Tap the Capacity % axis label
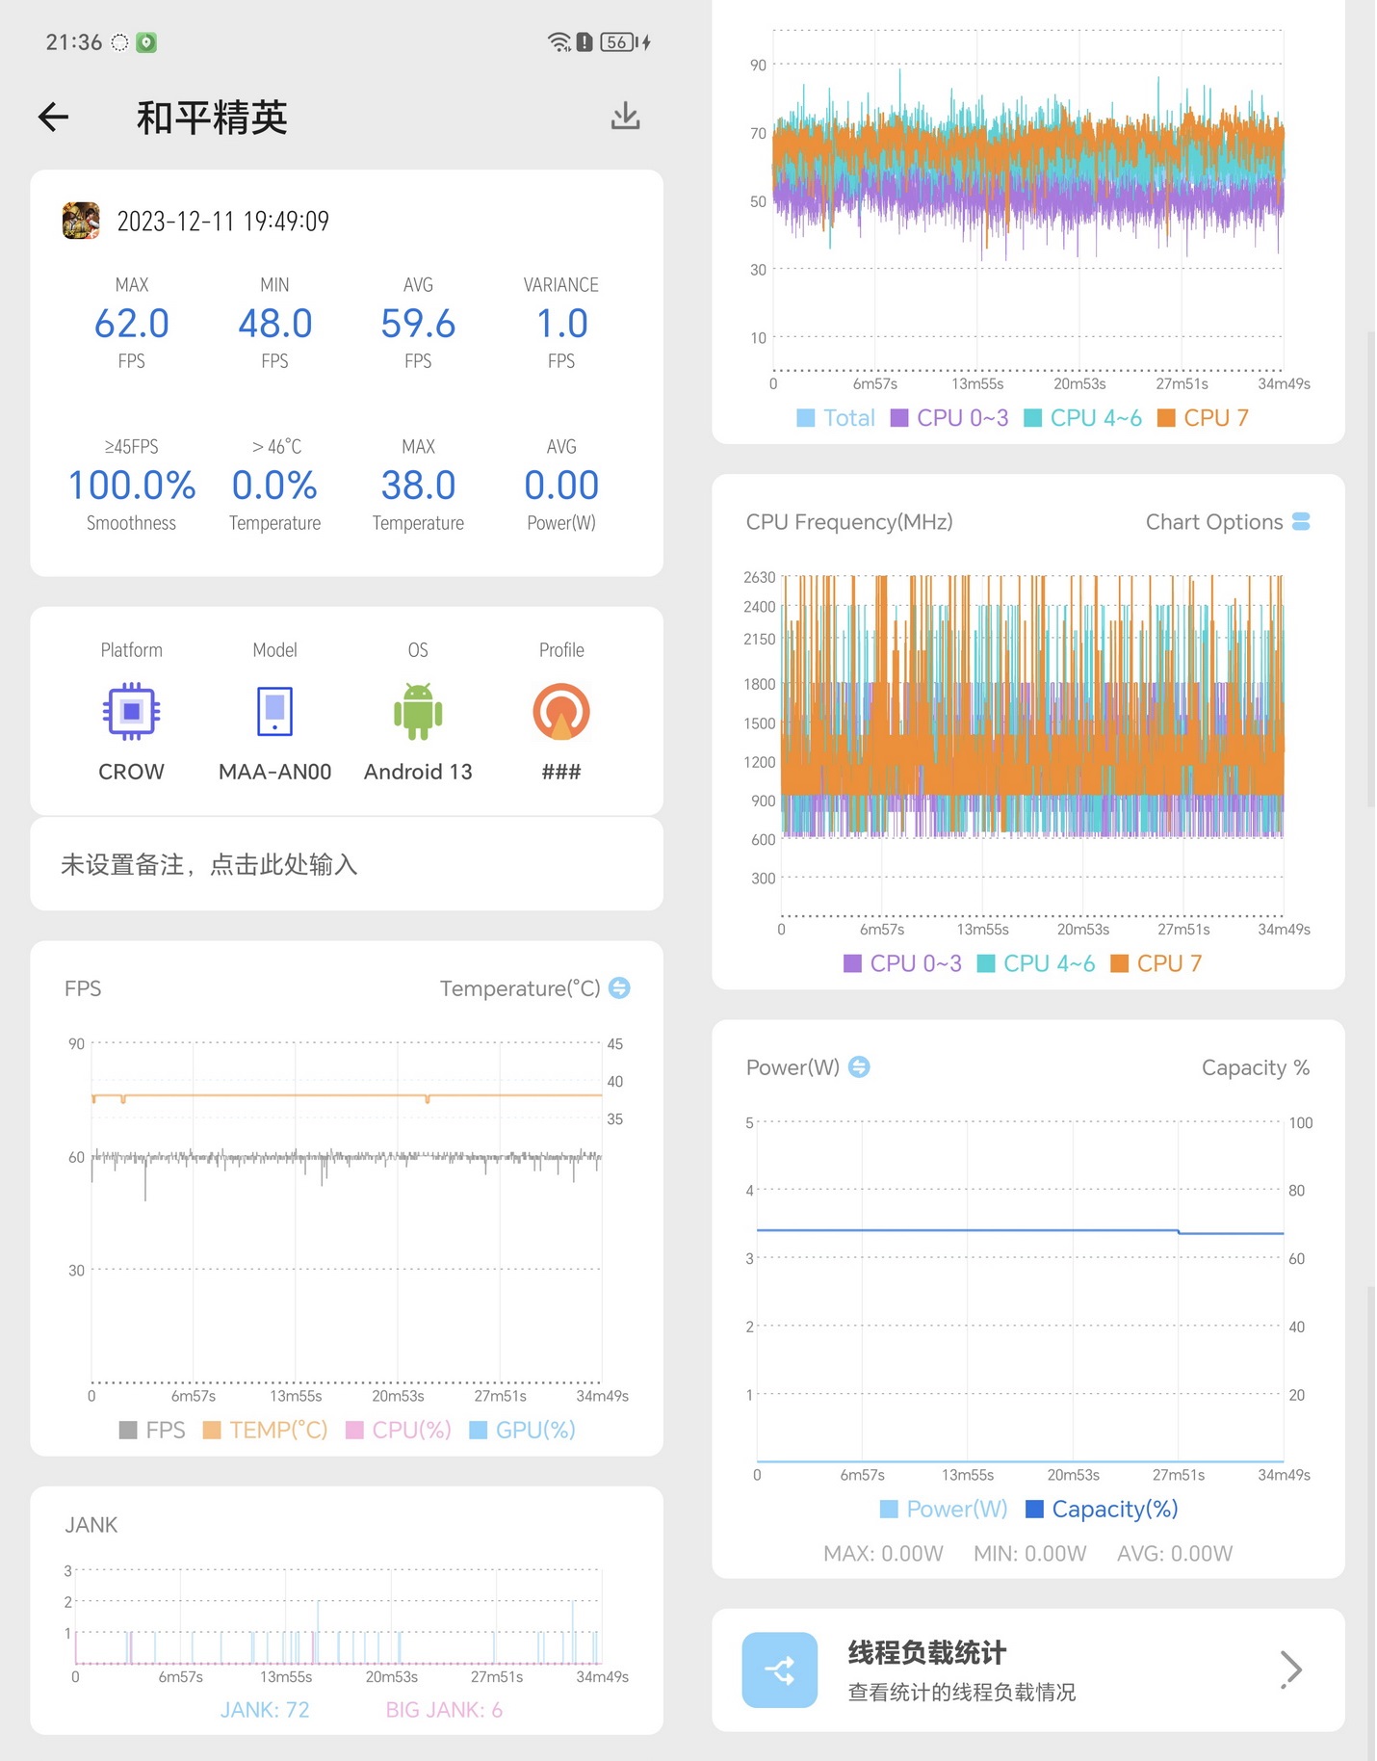Viewport: 1377px width, 1761px height. (x=1255, y=1066)
